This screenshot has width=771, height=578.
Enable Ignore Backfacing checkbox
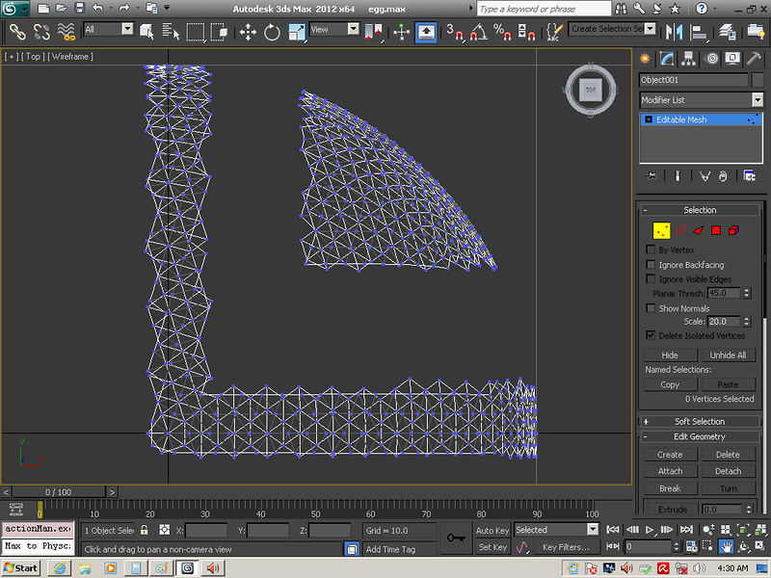coord(651,264)
